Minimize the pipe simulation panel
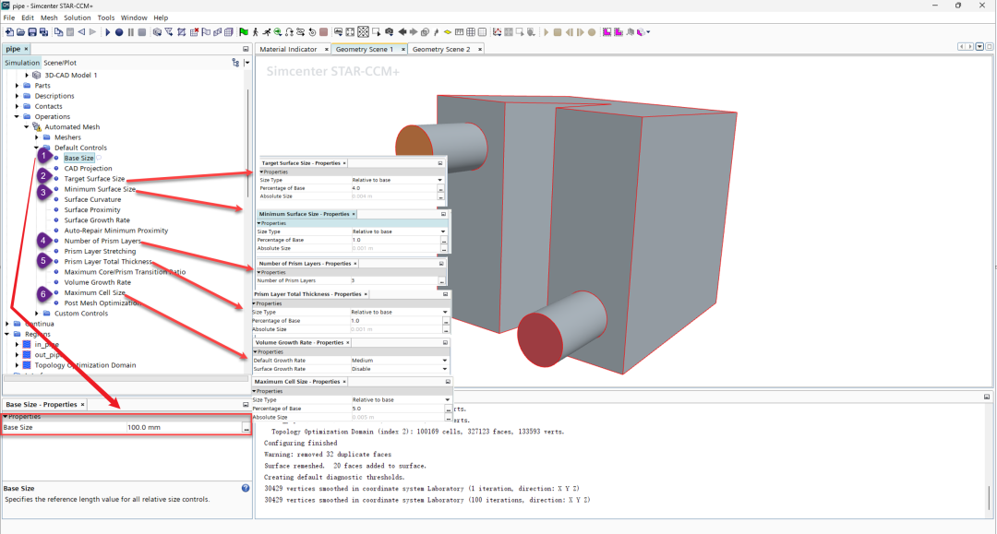 (x=246, y=49)
